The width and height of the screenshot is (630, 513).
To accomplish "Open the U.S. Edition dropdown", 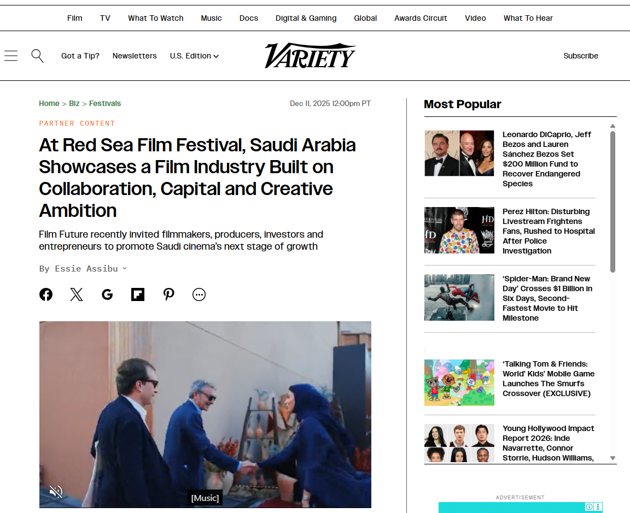I will (x=194, y=56).
